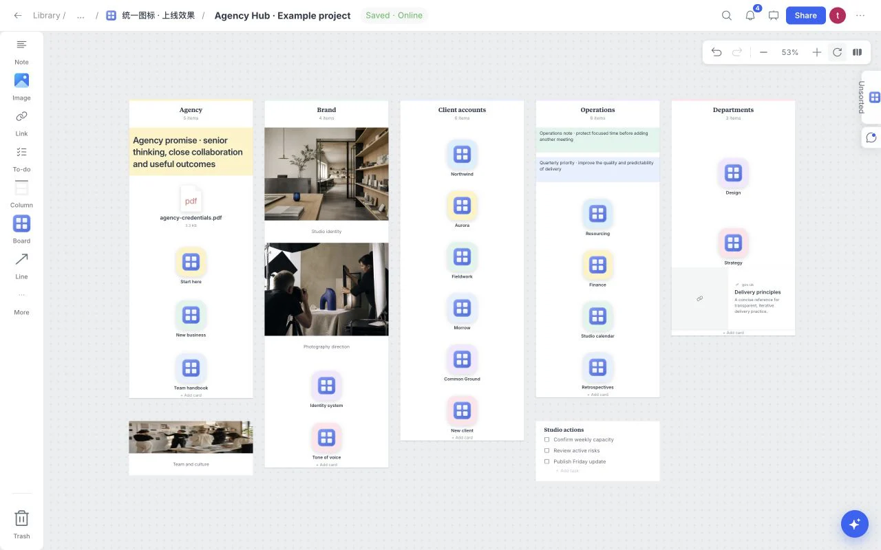The height and width of the screenshot is (550, 881).
Task: Go to Library breadcrumb
Action: point(46,15)
